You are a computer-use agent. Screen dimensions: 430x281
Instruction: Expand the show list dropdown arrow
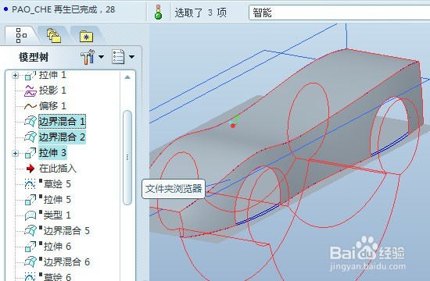(131, 57)
